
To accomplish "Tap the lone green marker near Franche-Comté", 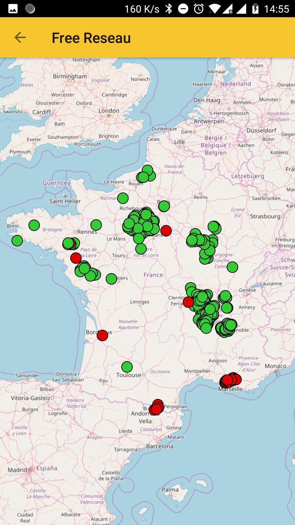I will click(232, 267).
